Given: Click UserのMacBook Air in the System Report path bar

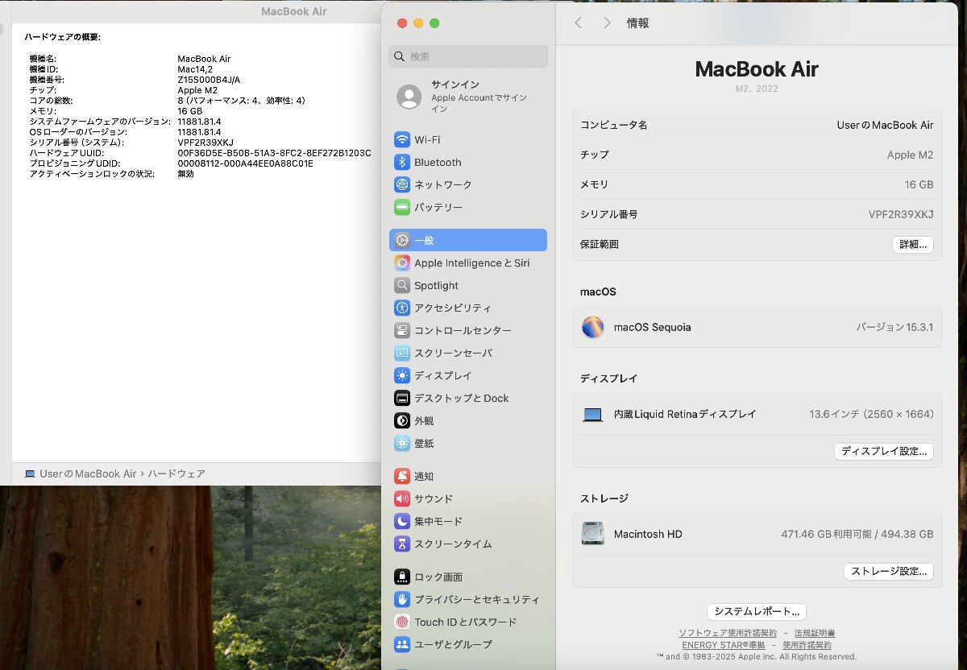Looking at the screenshot, I should pyautogui.click(x=88, y=474).
